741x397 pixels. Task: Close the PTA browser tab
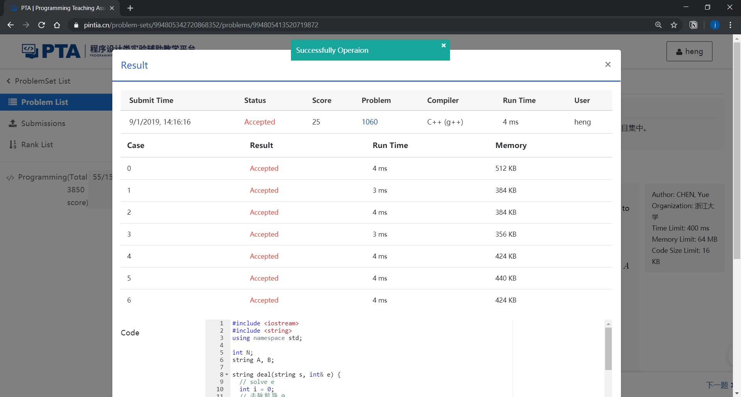[x=112, y=8]
